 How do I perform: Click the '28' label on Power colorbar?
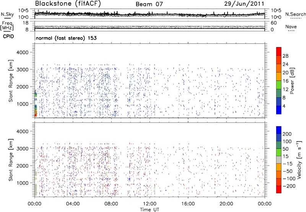285,56
